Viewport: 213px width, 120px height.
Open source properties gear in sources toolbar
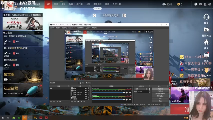78,102
